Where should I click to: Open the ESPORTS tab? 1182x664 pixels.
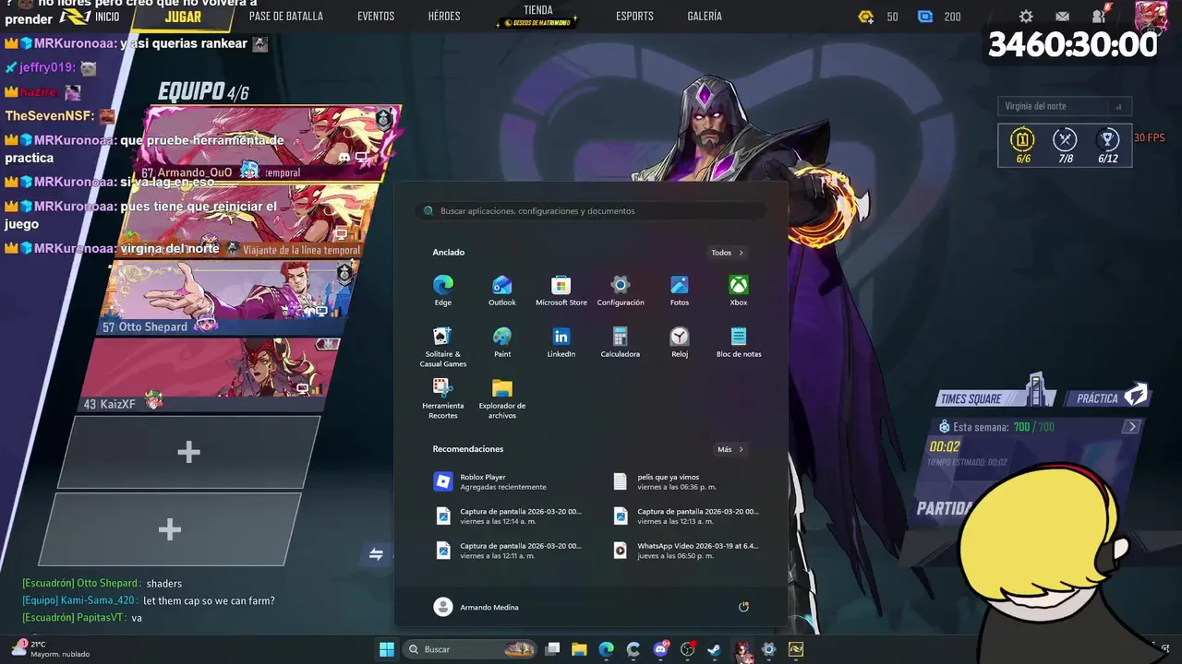click(634, 17)
